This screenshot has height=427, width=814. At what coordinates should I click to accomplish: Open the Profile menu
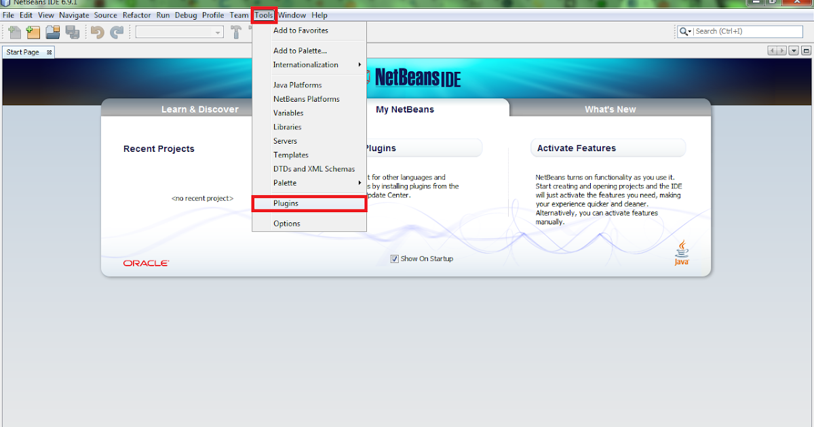point(213,15)
